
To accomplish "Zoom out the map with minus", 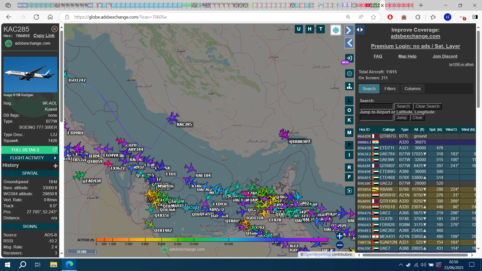I will [340, 245].
